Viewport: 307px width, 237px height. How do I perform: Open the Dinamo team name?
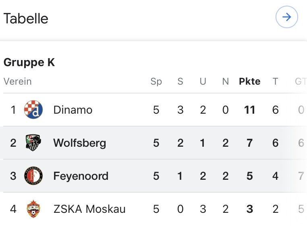tap(73, 110)
